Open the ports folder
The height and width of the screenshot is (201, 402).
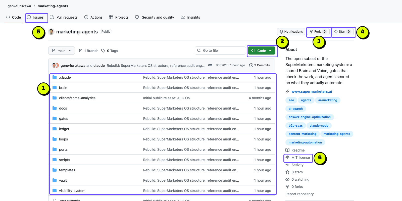(x=63, y=149)
